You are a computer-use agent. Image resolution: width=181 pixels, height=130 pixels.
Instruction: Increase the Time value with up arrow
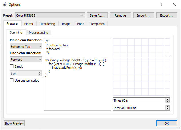pos(168,99)
